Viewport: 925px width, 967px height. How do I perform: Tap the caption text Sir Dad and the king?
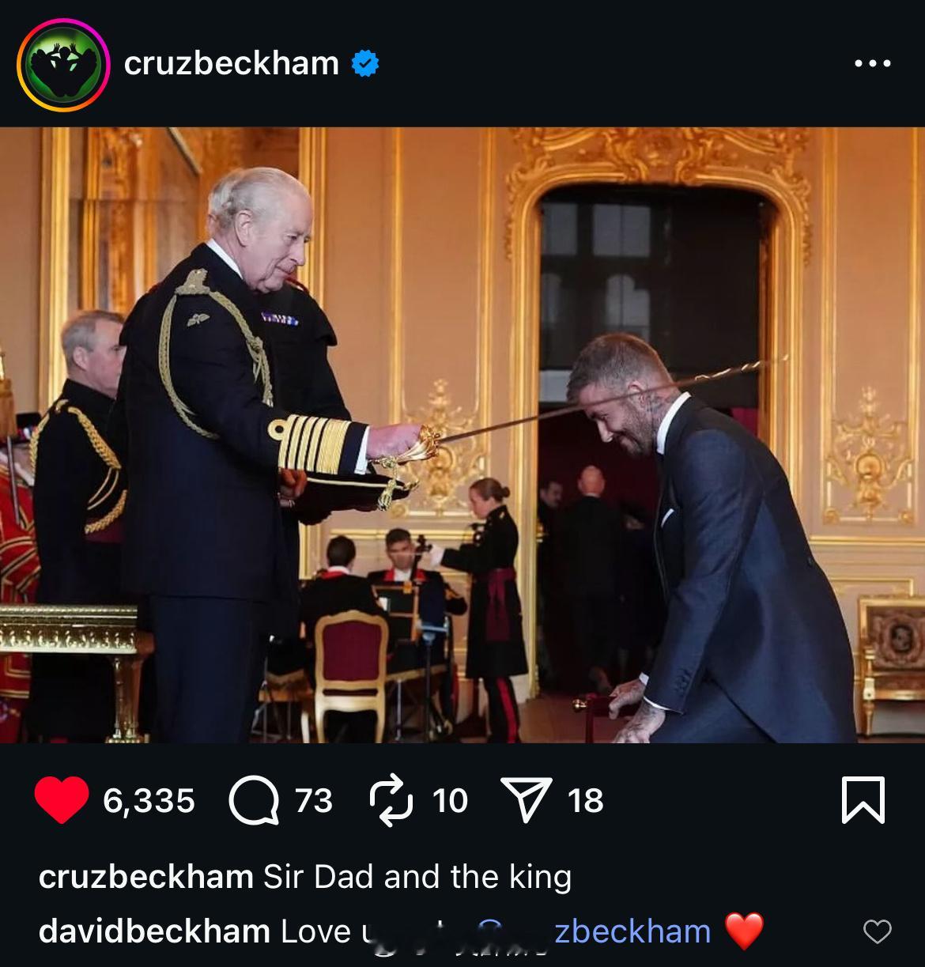click(x=417, y=877)
